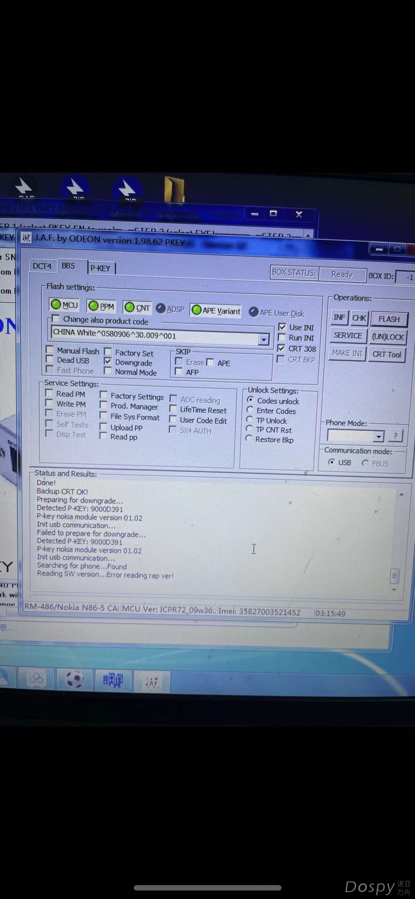Image resolution: width=415 pixels, height=899 pixels.
Task: Enable the Write PM checkbox
Action: point(49,403)
